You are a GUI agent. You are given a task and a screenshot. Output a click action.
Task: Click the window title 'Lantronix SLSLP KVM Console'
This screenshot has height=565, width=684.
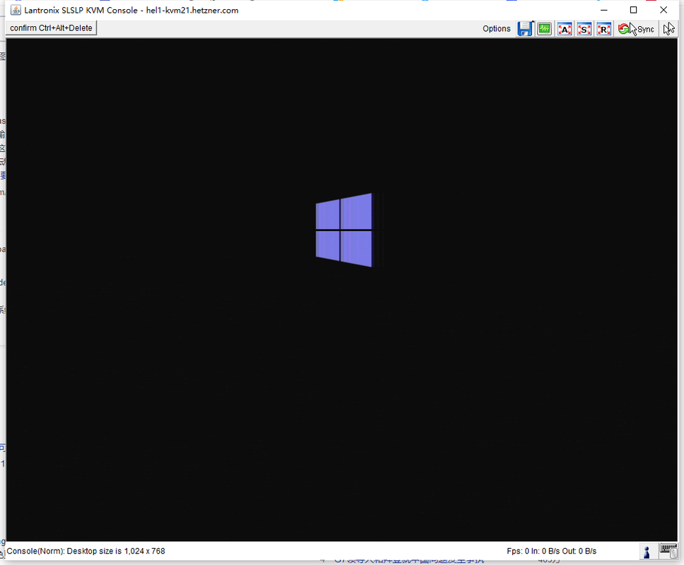81,10
